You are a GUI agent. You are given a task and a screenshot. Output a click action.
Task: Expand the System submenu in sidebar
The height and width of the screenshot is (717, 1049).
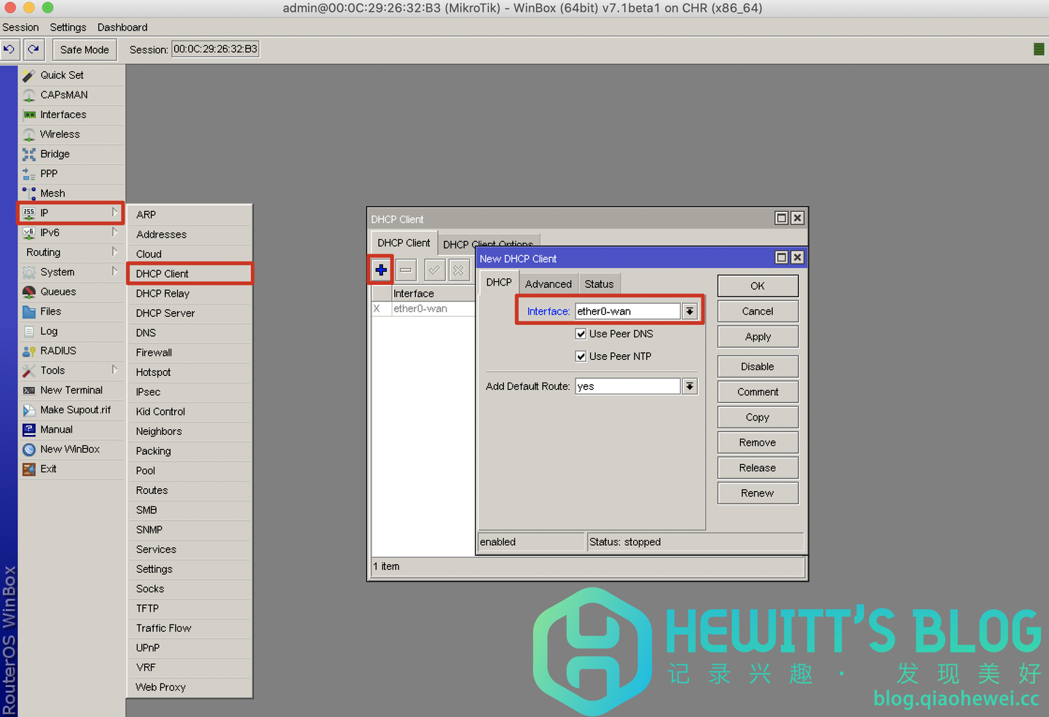(x=71, y=272)
